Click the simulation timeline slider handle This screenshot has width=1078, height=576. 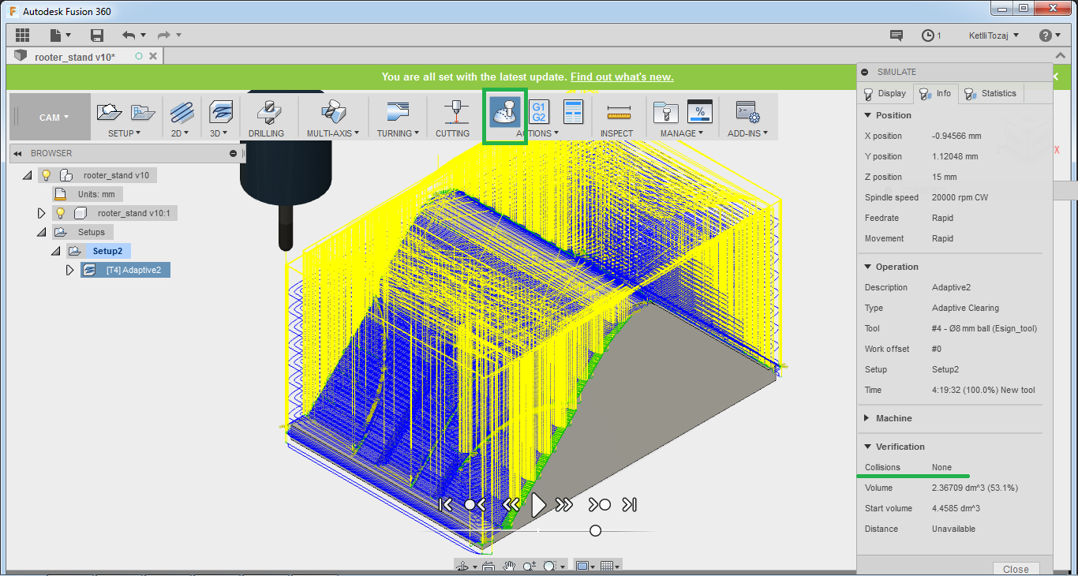point(596,530)
